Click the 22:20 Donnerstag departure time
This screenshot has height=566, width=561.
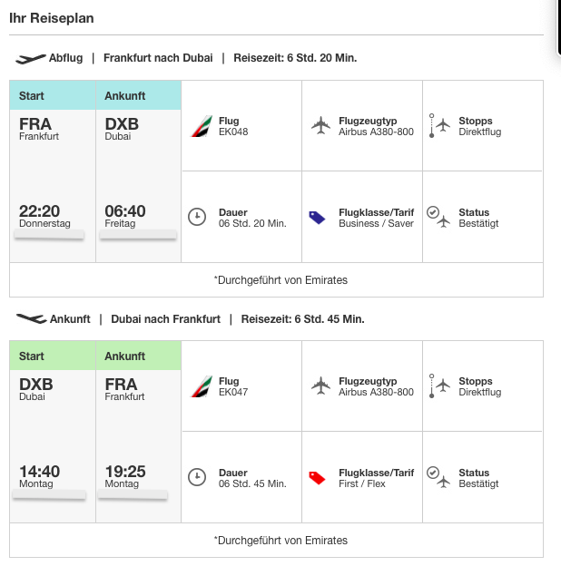(39, 216)
